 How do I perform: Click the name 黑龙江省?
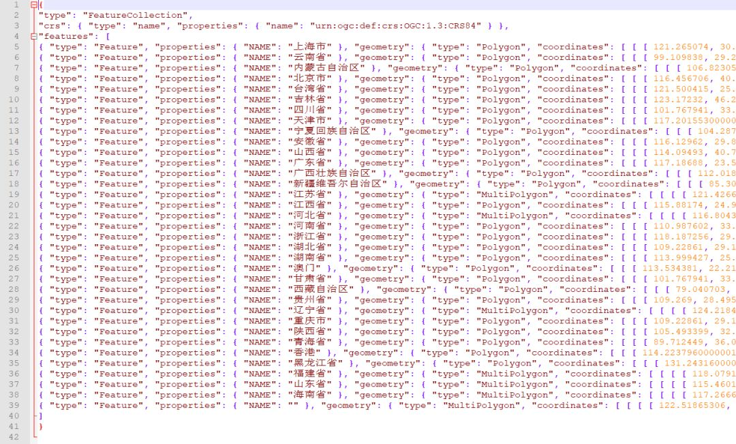coord(315,364)
